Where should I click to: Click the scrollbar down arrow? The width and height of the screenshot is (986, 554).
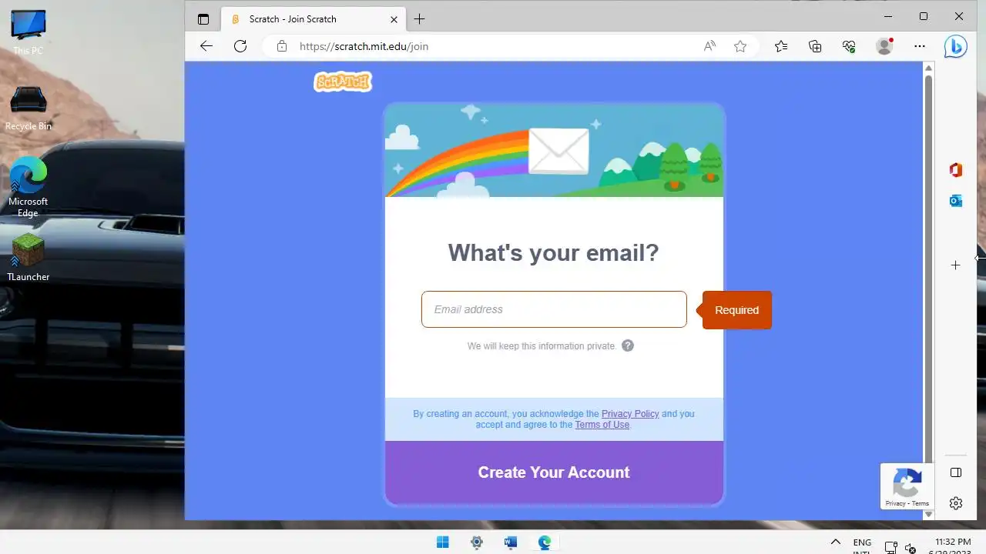(928, 514)
